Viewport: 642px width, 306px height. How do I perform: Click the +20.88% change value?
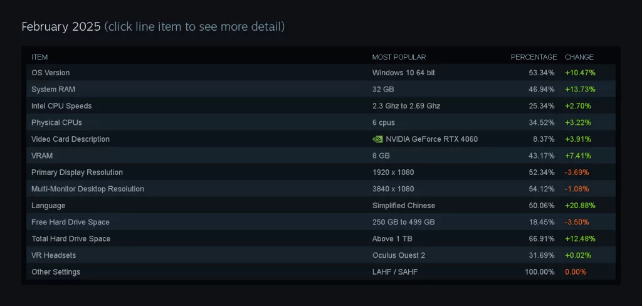coord(580,206)
